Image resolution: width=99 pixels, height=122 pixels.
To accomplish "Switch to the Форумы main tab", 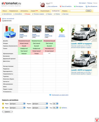I will [65, 11].
